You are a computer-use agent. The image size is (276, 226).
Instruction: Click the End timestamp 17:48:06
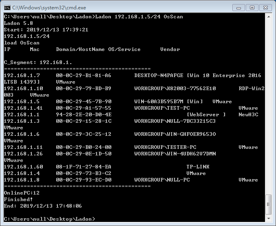coord(69,206)
